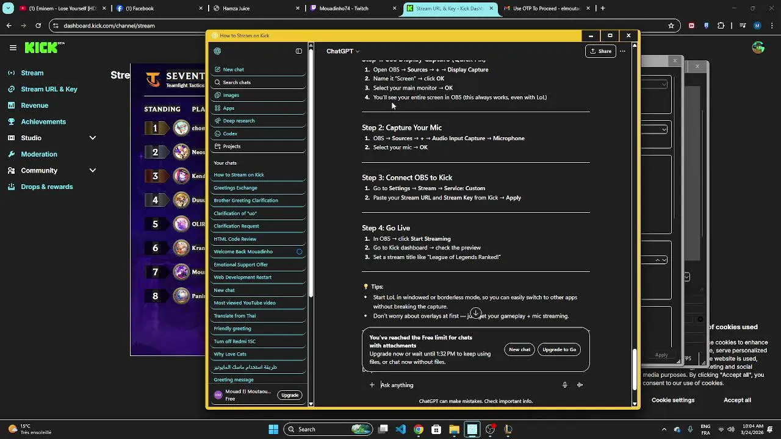Expand the Community section in Kick sidebar
Image resolution: width=781 pixels, height=439 pixels.
click(93, 171)
